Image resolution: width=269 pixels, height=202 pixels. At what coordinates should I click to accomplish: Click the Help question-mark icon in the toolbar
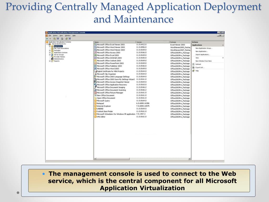[x=66, y=39]
